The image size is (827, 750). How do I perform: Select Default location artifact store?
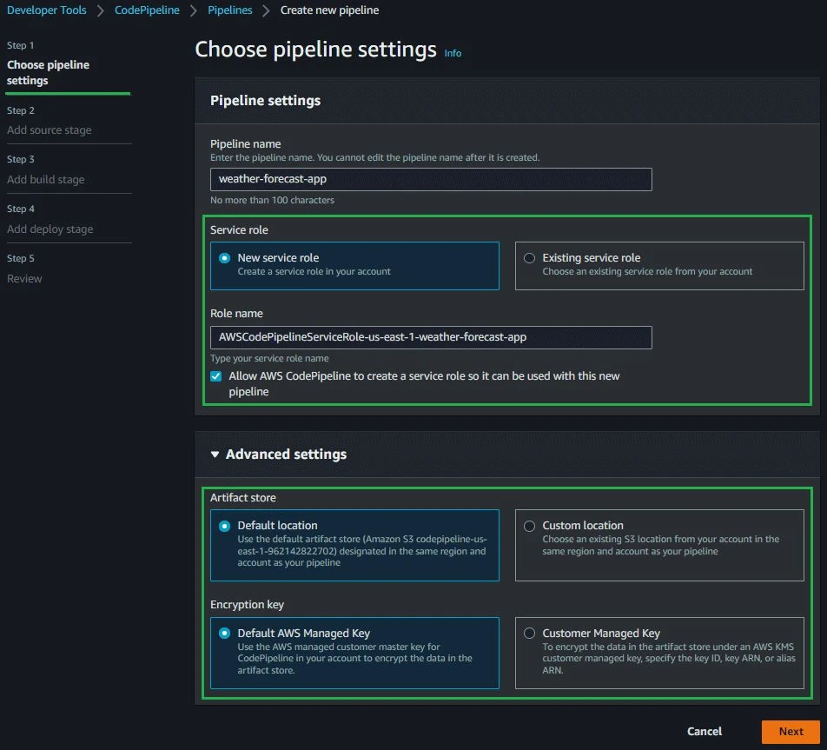coord(224,526)
